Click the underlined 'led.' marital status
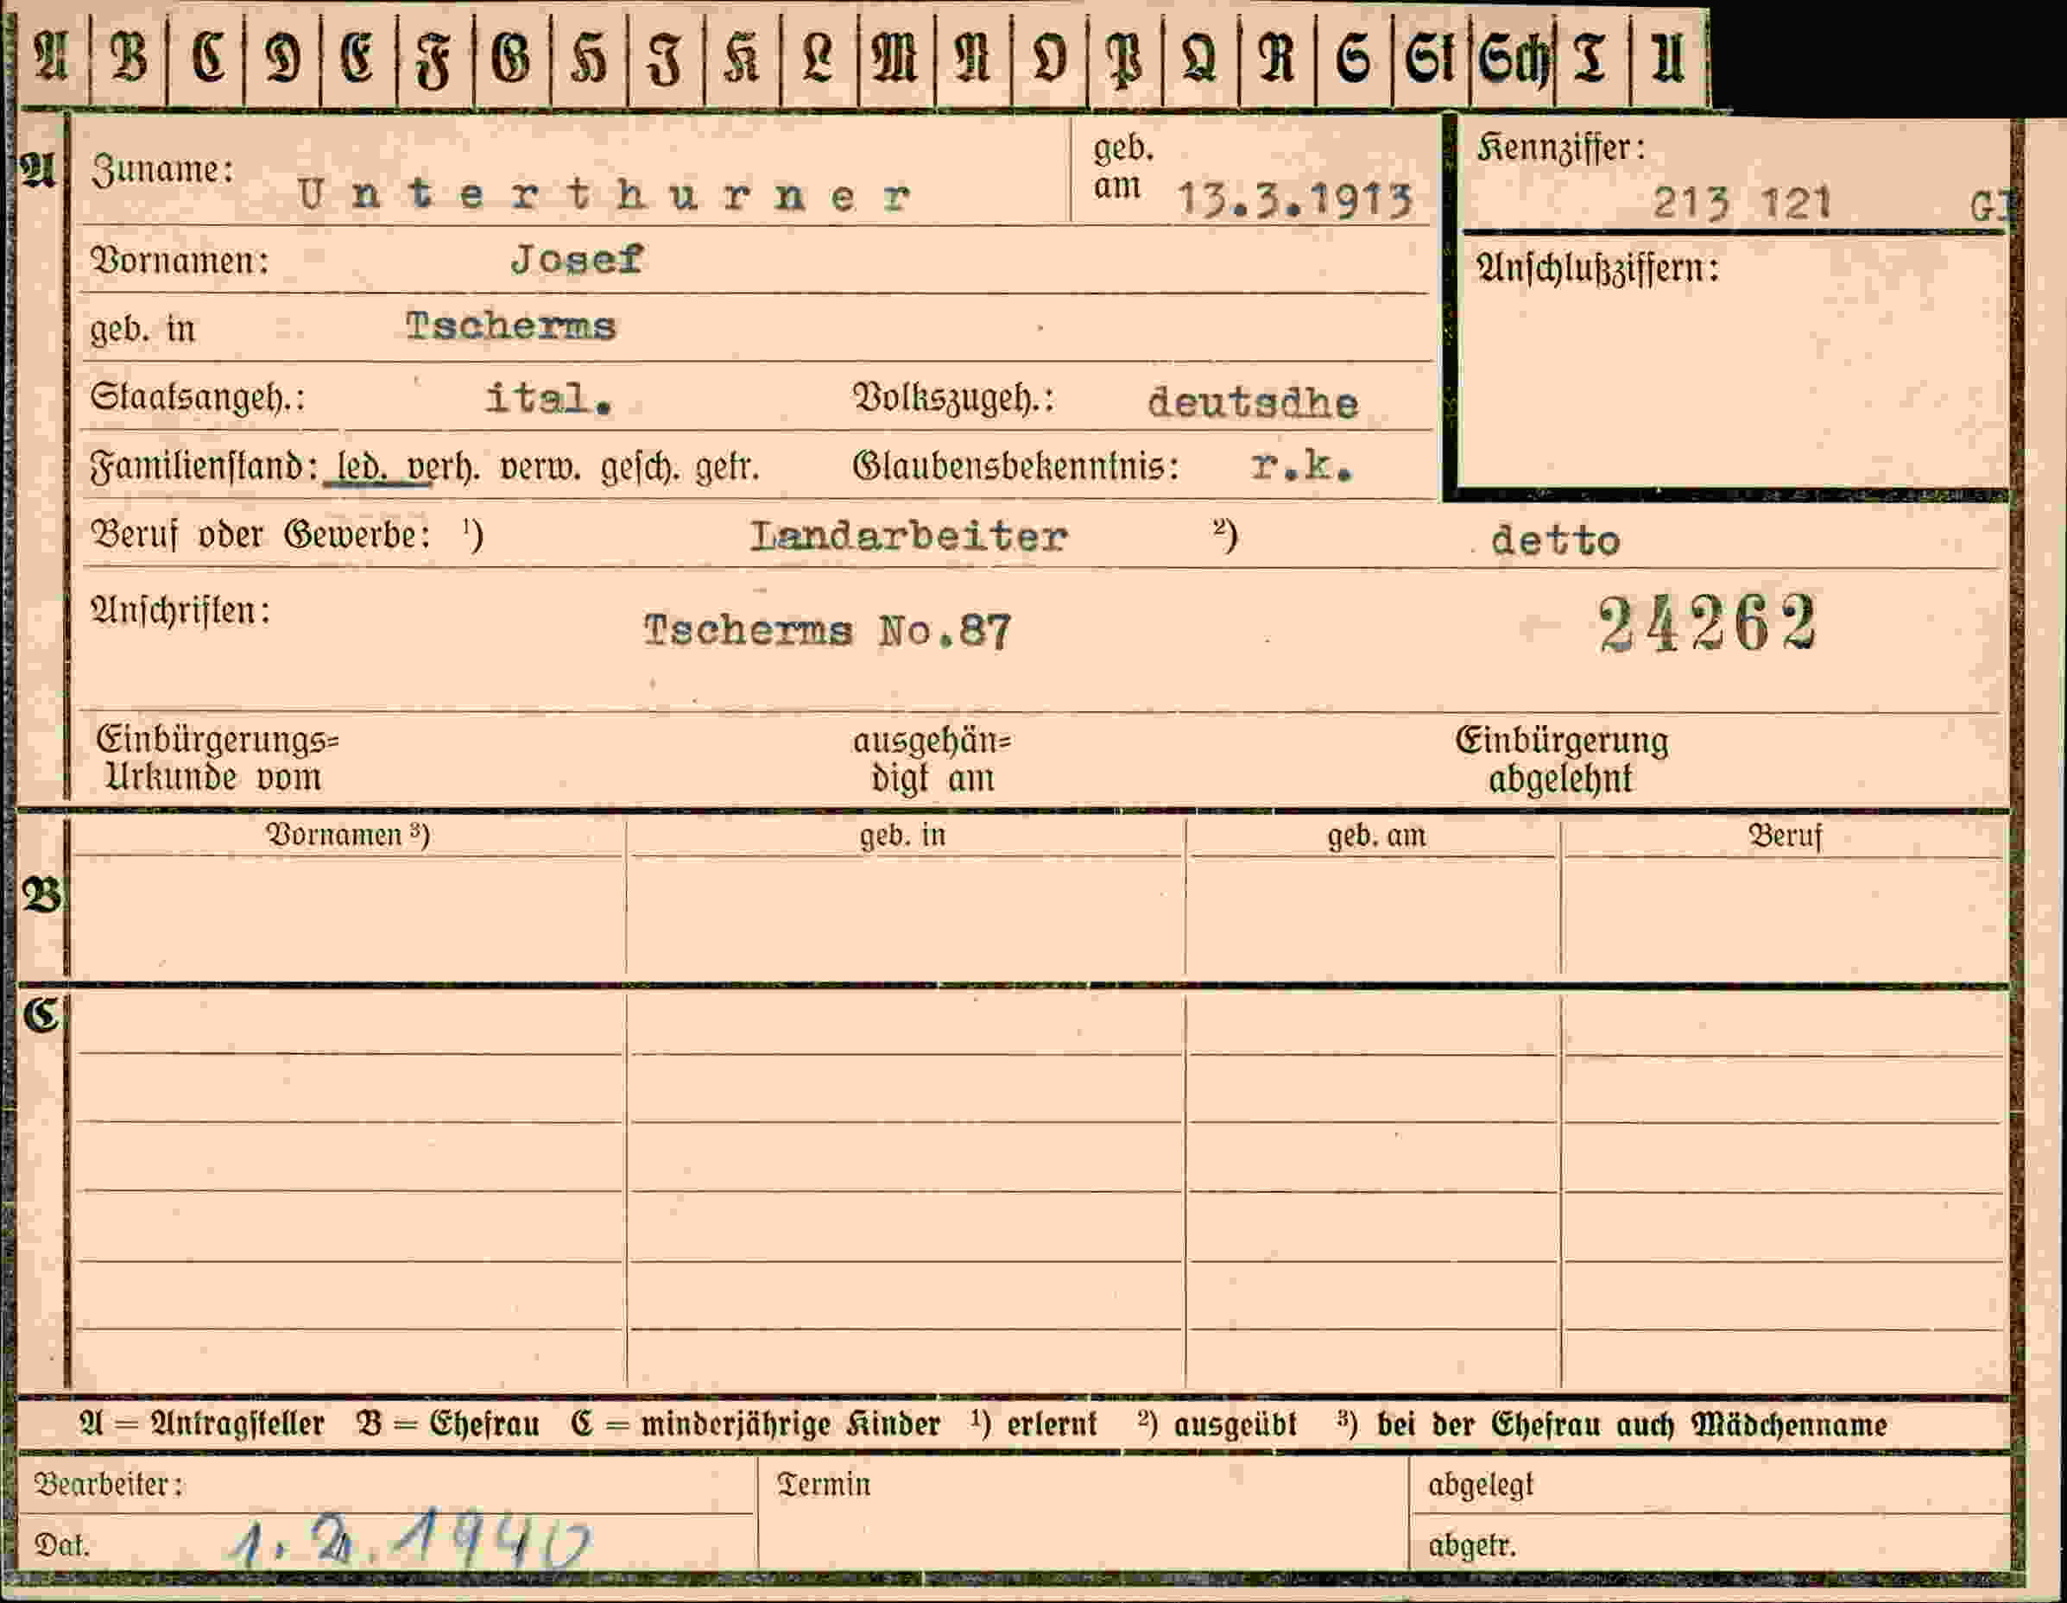The image size is (2067, 1603). (361, 468)
